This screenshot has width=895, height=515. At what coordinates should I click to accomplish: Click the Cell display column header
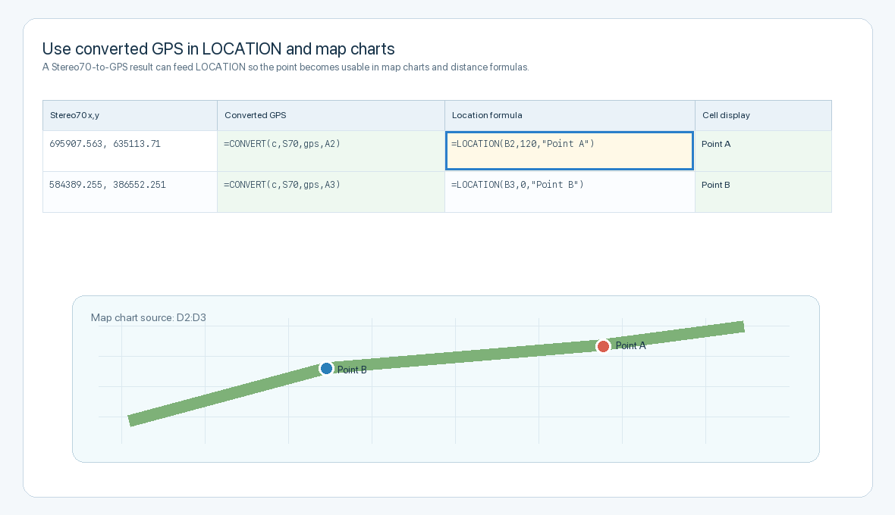click(x=763, y=116)
